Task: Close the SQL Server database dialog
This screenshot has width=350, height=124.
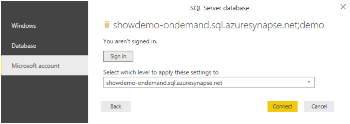Action: (x=343, y=7)
